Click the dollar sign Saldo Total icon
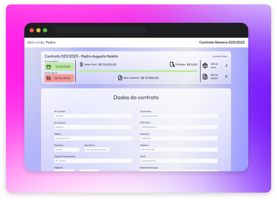The height and width of the screenshot is (200, 277). point(81,64)
